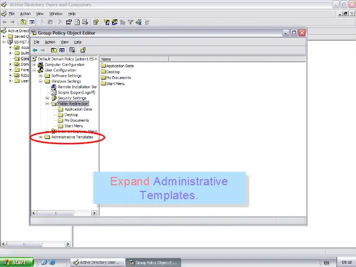Image resolution: width=356 pixels, height=267 pixels.
Task: Click the Start Menu folder icon in the Name list
Action: pyautogui.click(x=103, y=83)
